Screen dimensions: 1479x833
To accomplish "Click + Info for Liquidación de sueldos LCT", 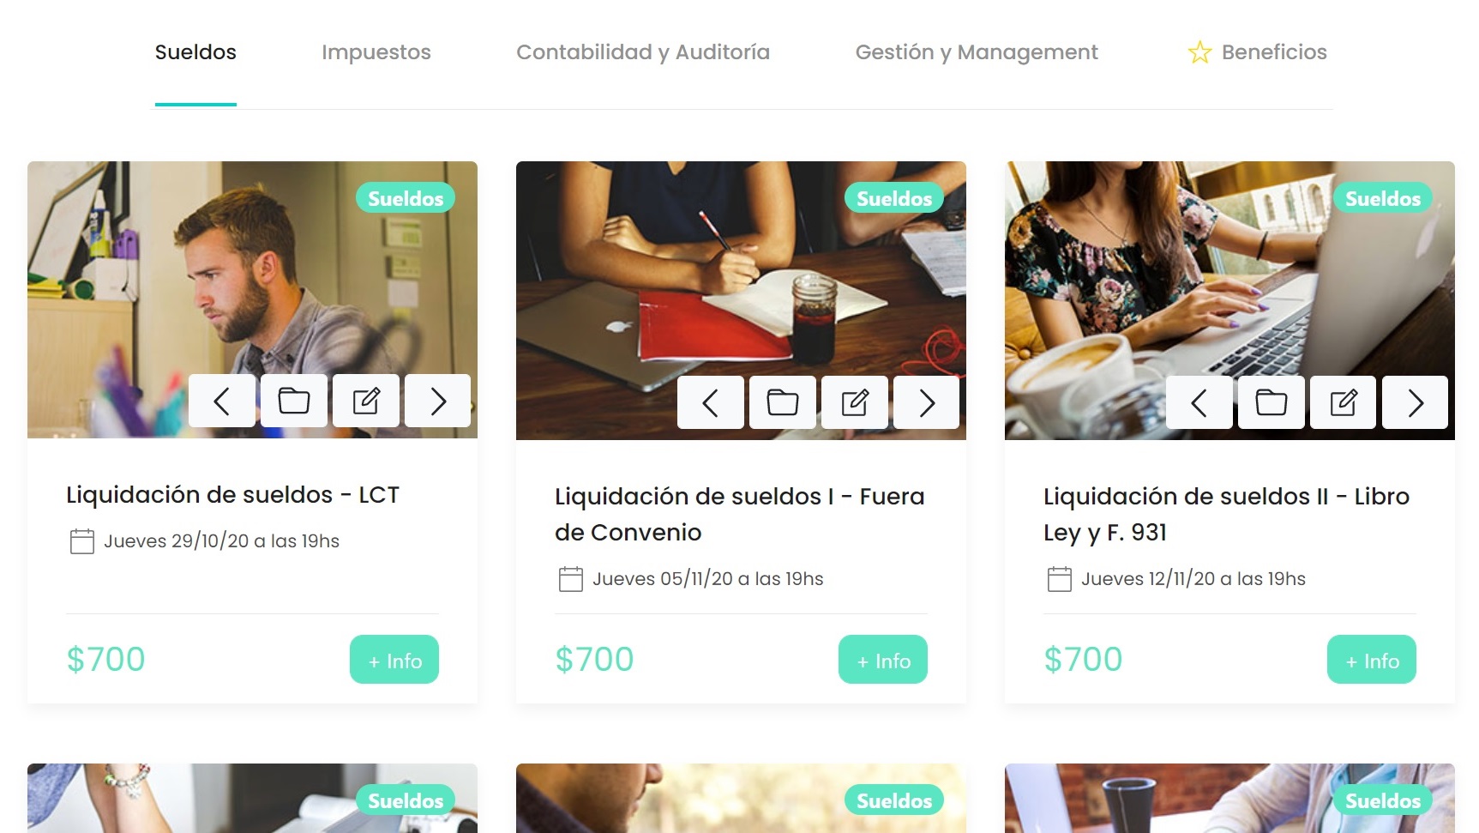I will point(394,660).
